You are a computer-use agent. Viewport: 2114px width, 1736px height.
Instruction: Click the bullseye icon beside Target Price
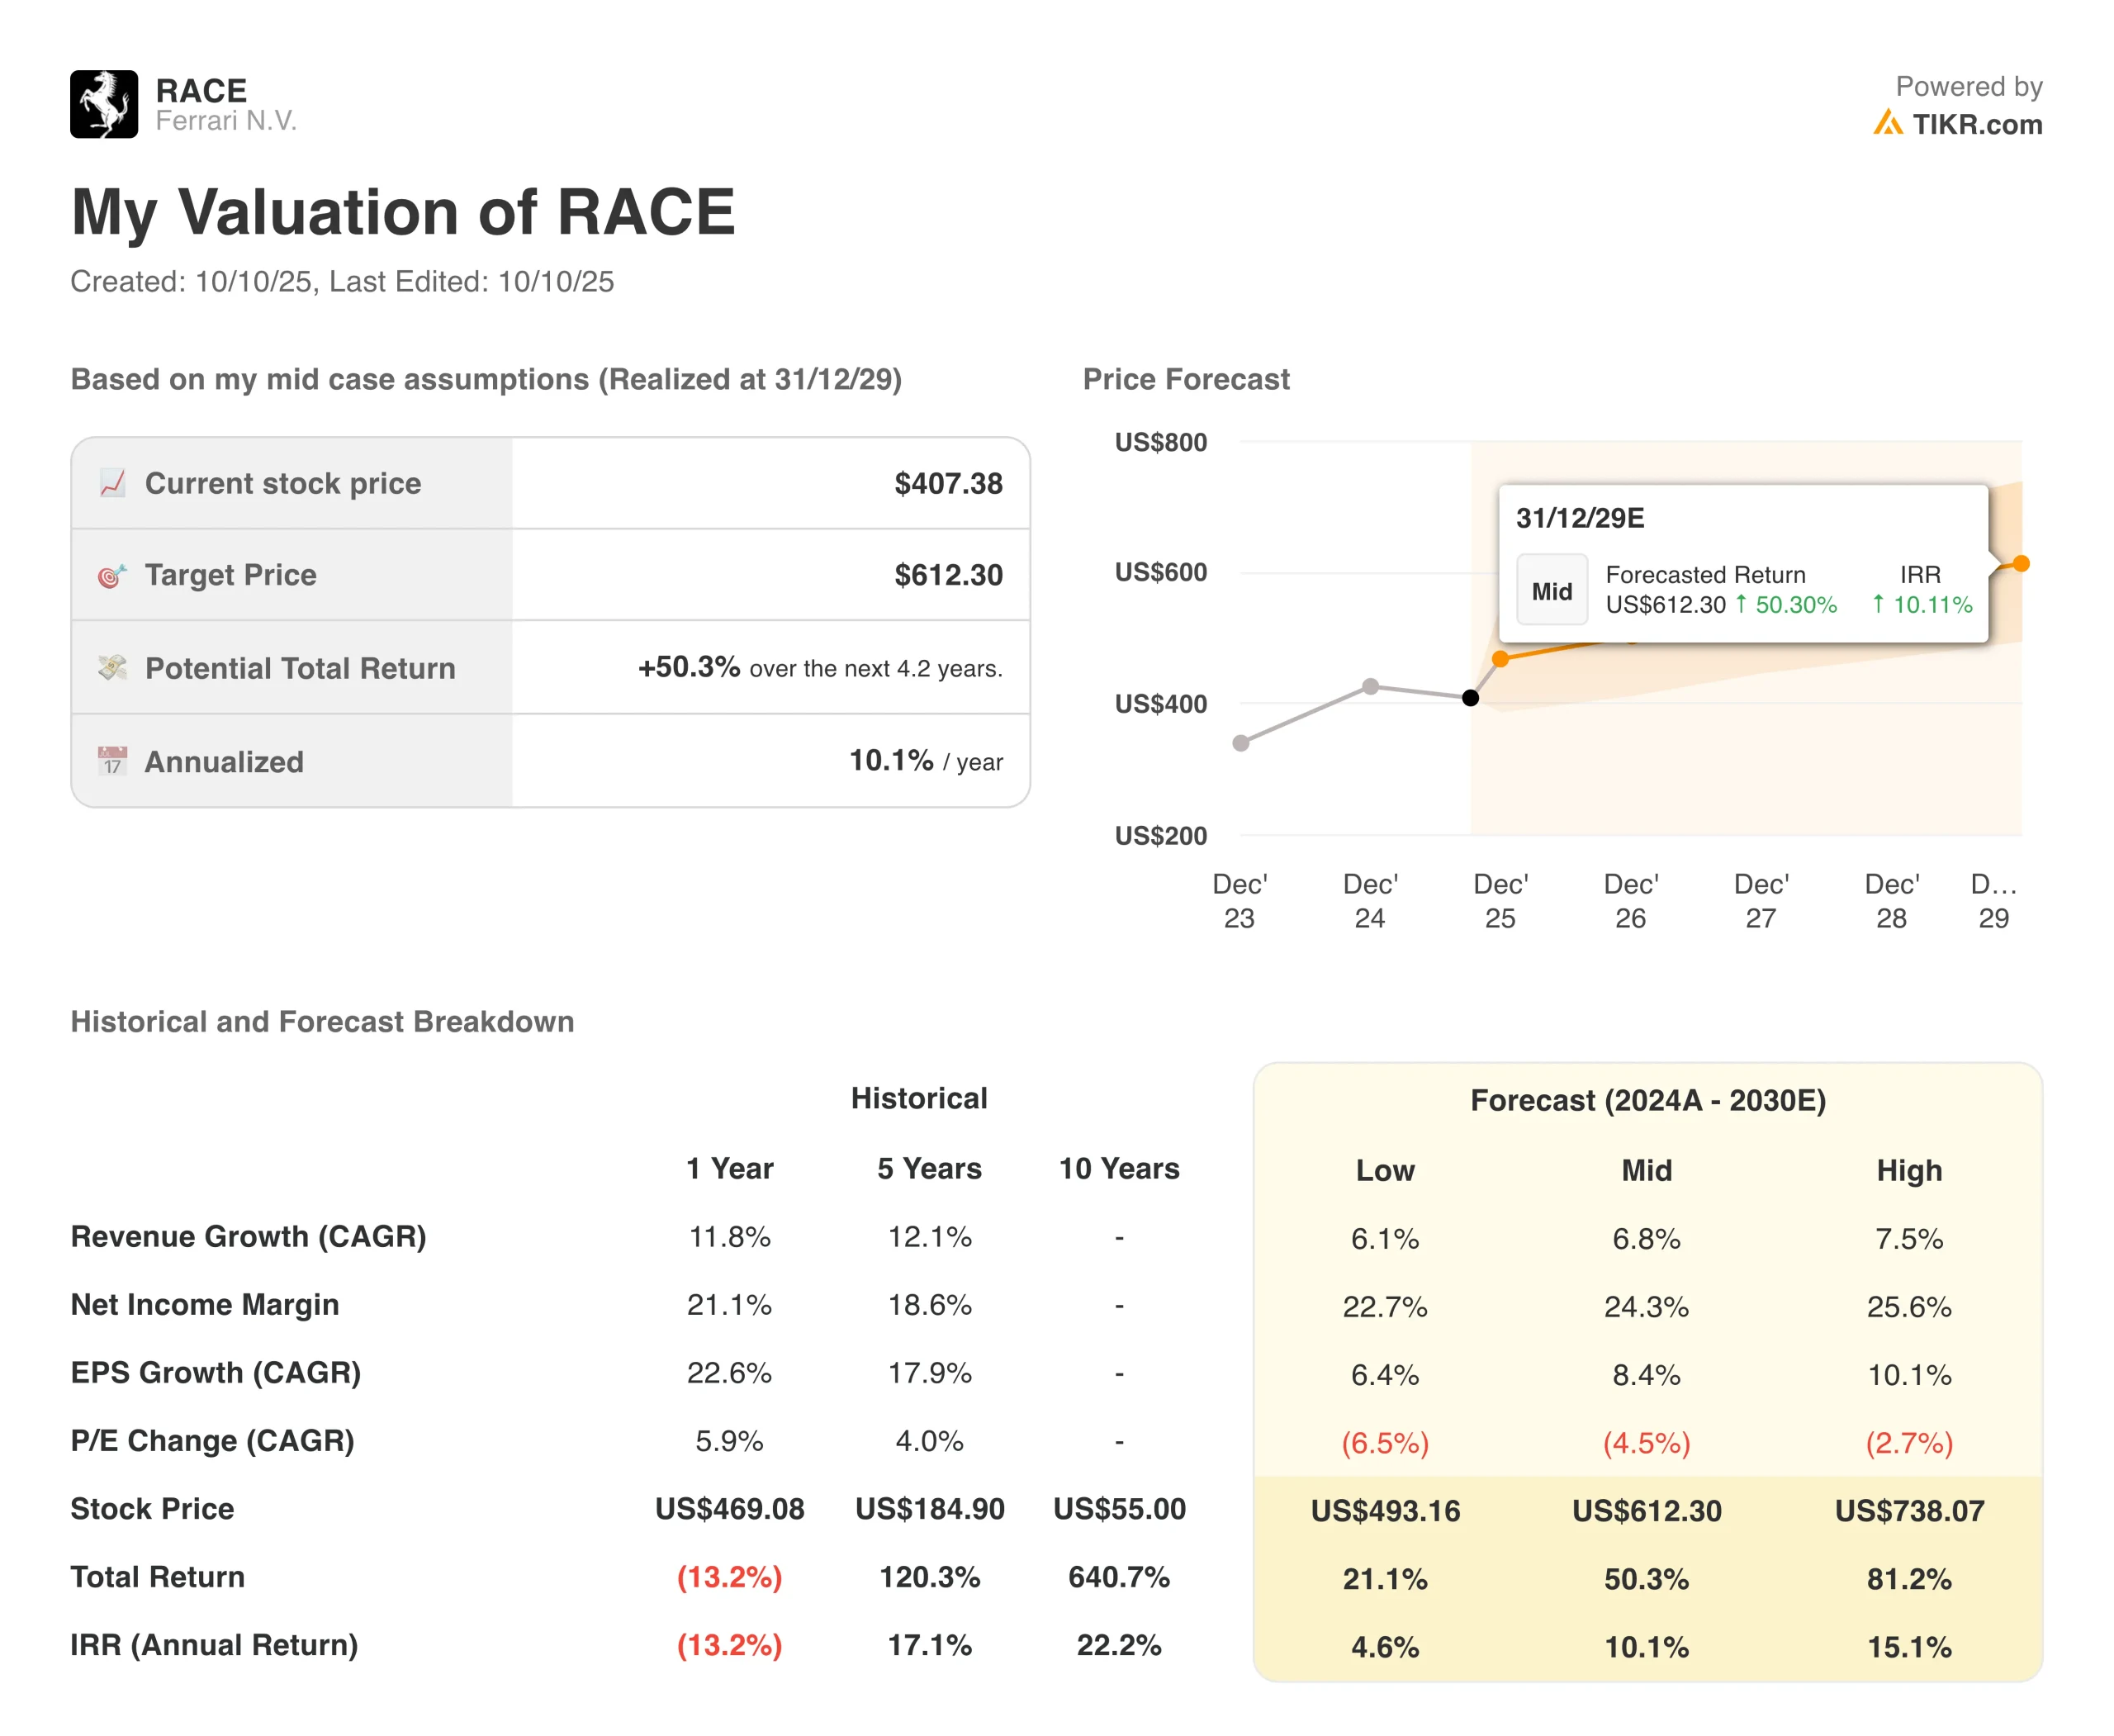click(x=112, y=575)
